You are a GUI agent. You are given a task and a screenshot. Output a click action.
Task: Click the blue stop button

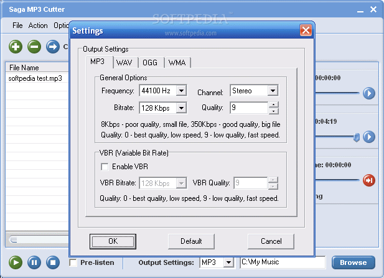pyautogui.click(x=53, y=262)
